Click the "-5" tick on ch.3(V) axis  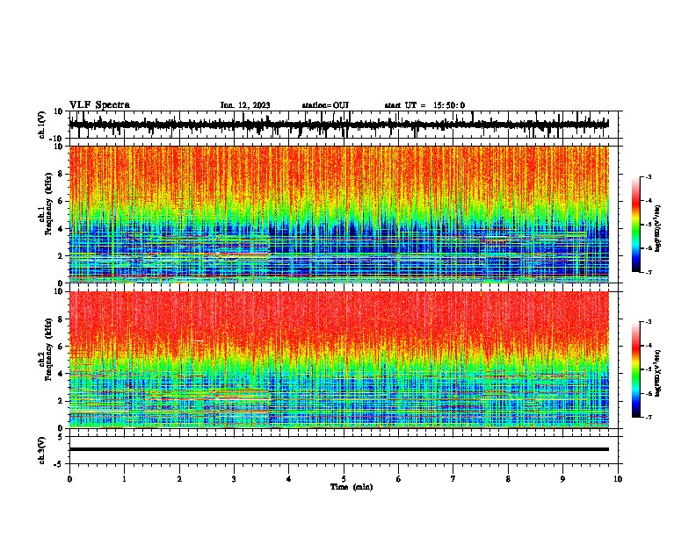click(x=60, y=464)
